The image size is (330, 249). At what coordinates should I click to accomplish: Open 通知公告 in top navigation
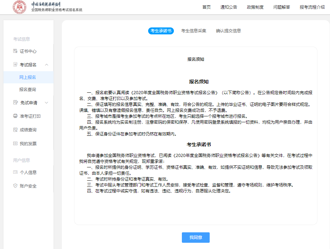point(229,7)
